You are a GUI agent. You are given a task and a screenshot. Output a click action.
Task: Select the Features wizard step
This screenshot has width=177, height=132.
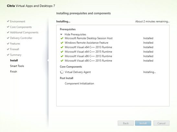pyautogui.click(x=15, y=44)
